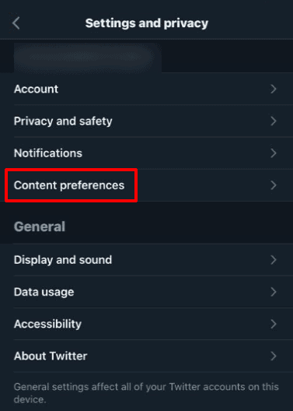
Task: Click the General section heading
Action: click(40, 227)
